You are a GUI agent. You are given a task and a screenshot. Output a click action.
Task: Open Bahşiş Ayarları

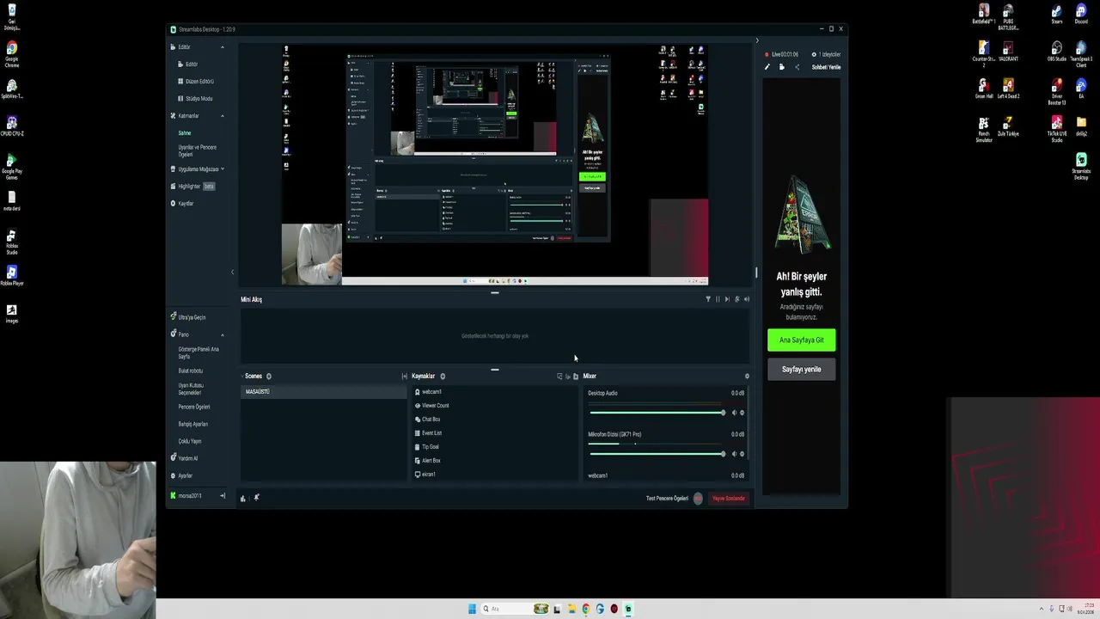tap(192, 424)
